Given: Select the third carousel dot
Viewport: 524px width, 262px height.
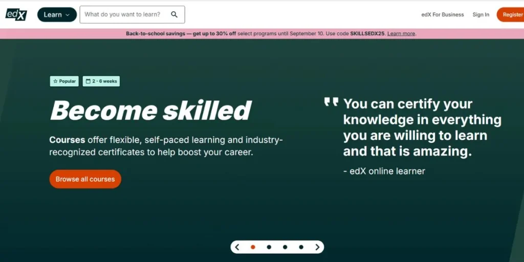Looking at the screenshot, I should pyautogui.click(x=285, y=247).
